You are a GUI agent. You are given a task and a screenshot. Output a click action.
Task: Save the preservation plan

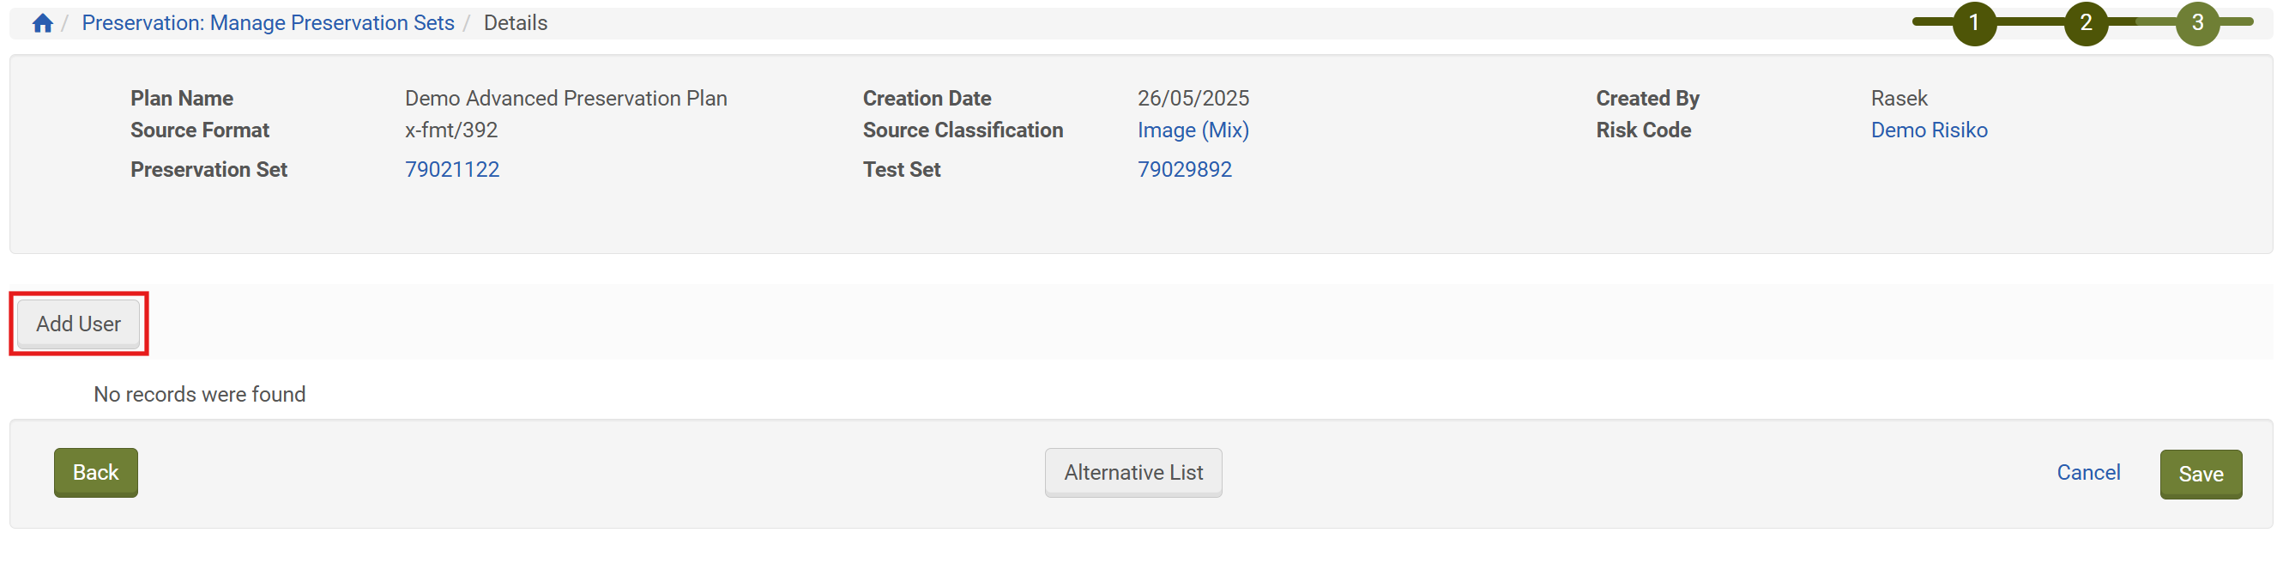(2200, 475)
